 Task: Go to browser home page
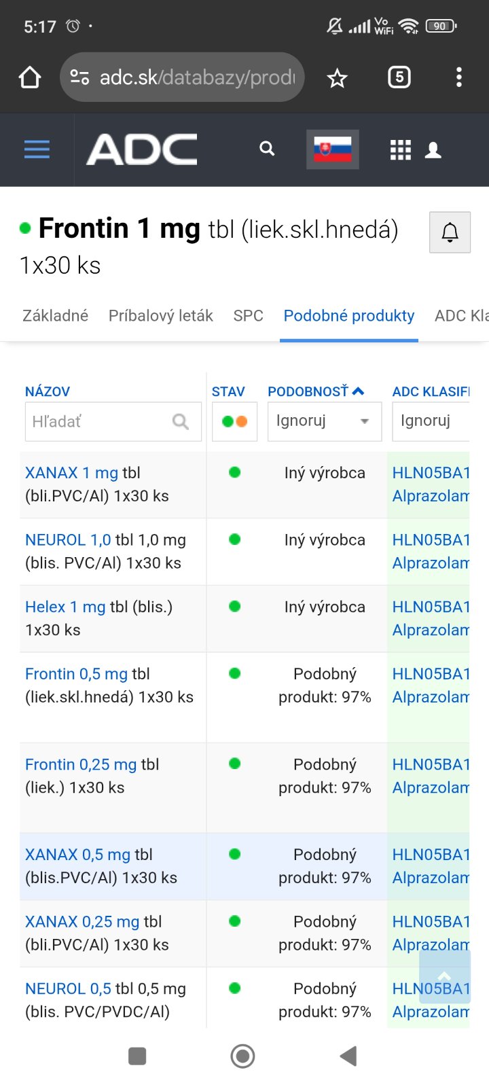tap(30, 78)
